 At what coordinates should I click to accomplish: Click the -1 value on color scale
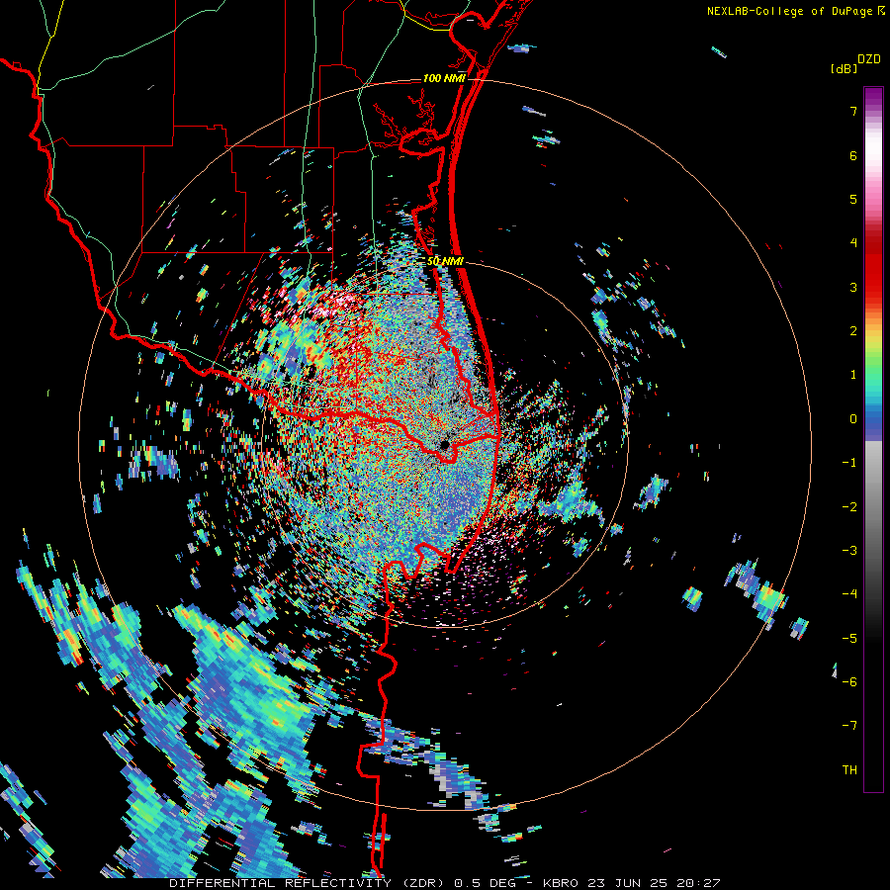pyautogui.click(x=849, y=463)
